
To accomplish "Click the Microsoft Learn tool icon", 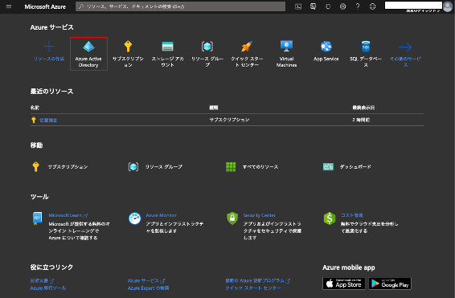I will click(37, 218).
